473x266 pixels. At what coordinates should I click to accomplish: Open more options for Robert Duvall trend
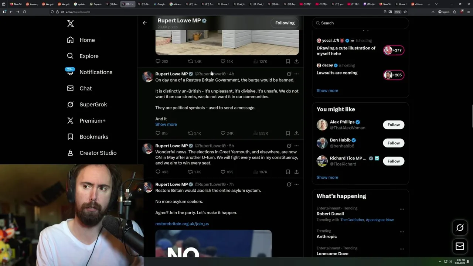click(402, 209)
